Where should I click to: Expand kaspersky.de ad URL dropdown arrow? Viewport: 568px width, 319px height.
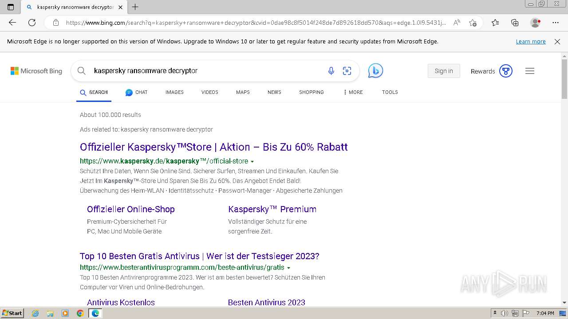pos(252,162)
